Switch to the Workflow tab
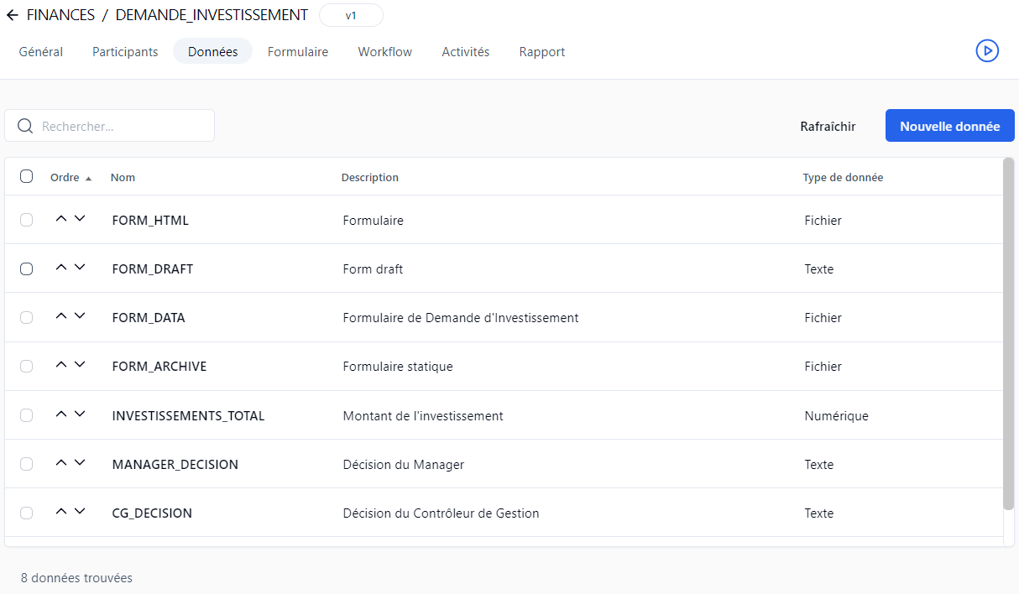Viewport: 1019px width, 594px height. point(384,52)
